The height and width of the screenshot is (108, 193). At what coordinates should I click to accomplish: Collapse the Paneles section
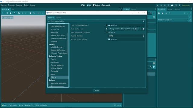pos(49,44)
